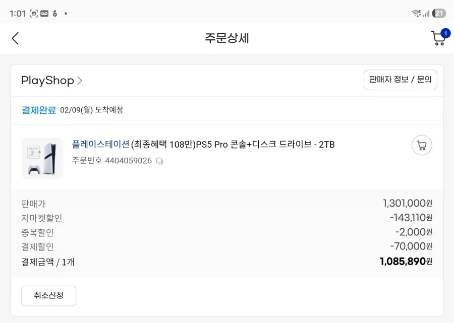This screenshot has height=323, width=454.
Task: Click the Wi-Fi status icon
Action: (415, 12)
